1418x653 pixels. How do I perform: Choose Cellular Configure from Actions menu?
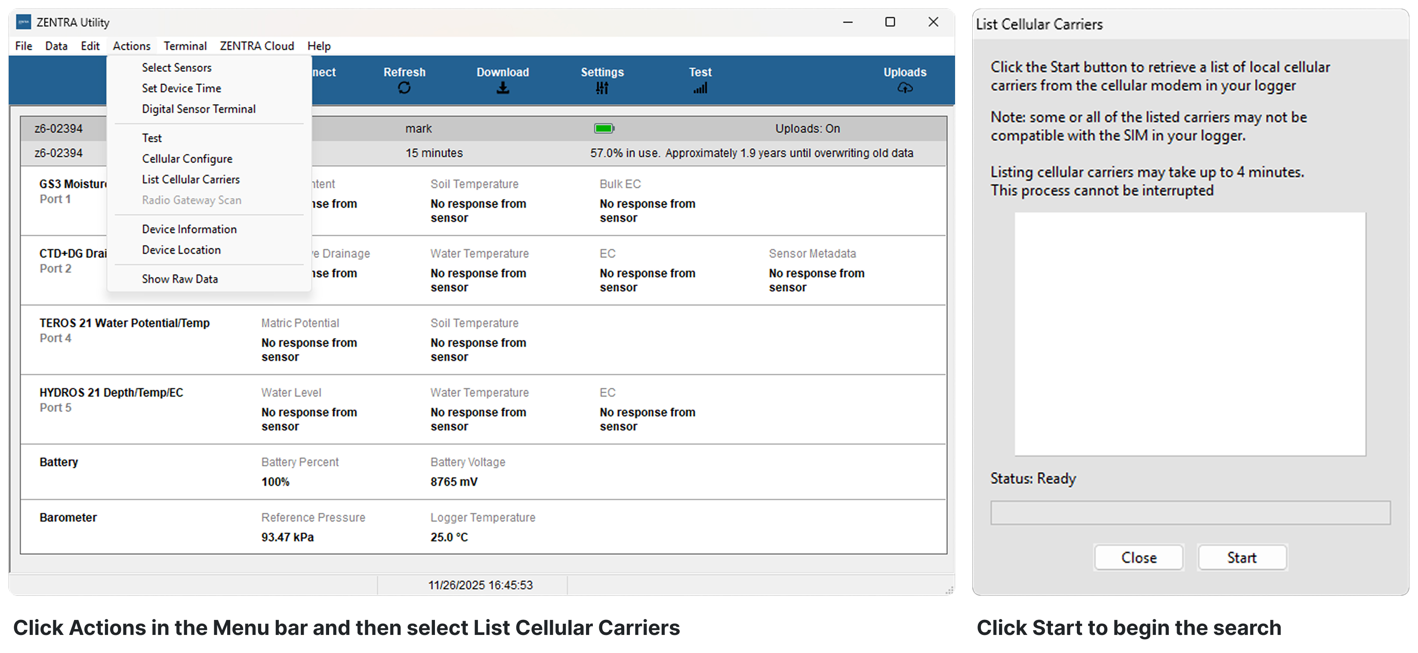click(x=187, y=159)
